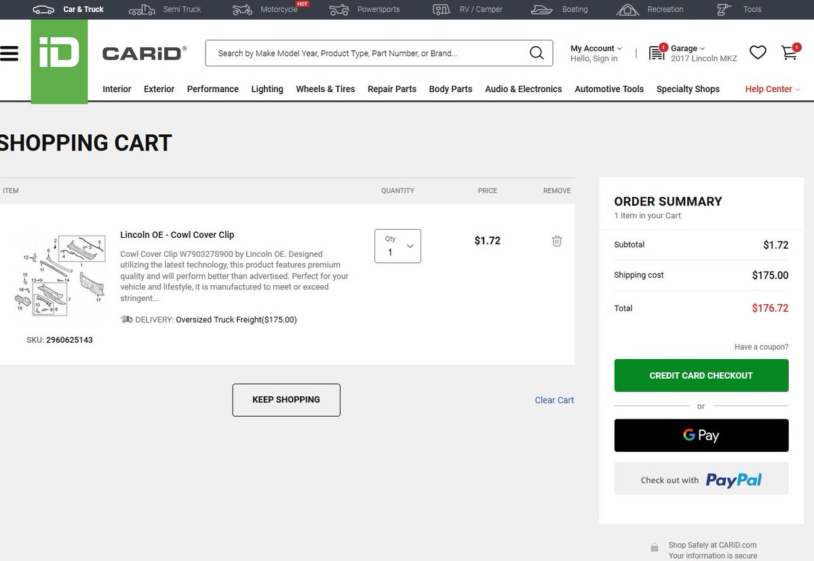The width and height of the screenshot is (814, 561).
Task: Open the Audio & Electronics menu
Action: point(524,89)
